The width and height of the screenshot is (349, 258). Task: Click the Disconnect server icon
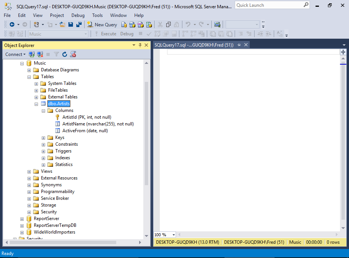40,54
